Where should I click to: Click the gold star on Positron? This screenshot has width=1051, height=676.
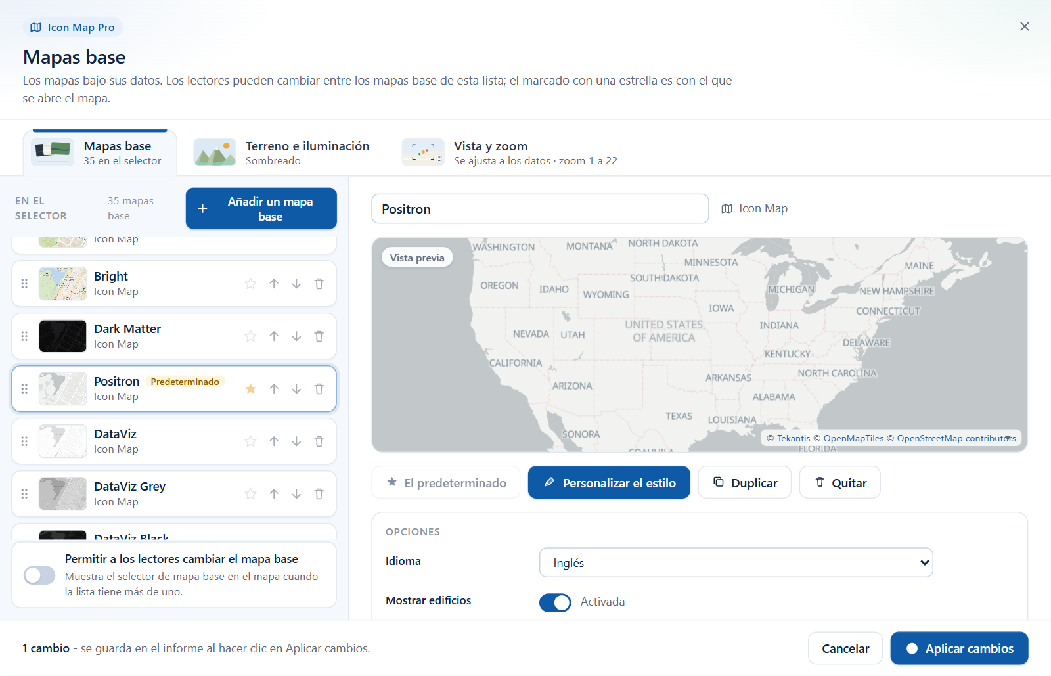pos(250,389)
